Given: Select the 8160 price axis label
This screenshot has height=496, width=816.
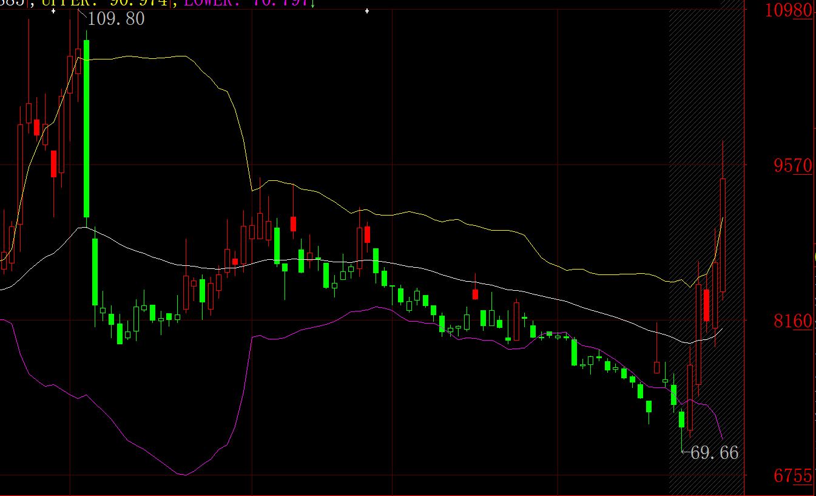Looking at the screenshot, I should coord(793,321).
